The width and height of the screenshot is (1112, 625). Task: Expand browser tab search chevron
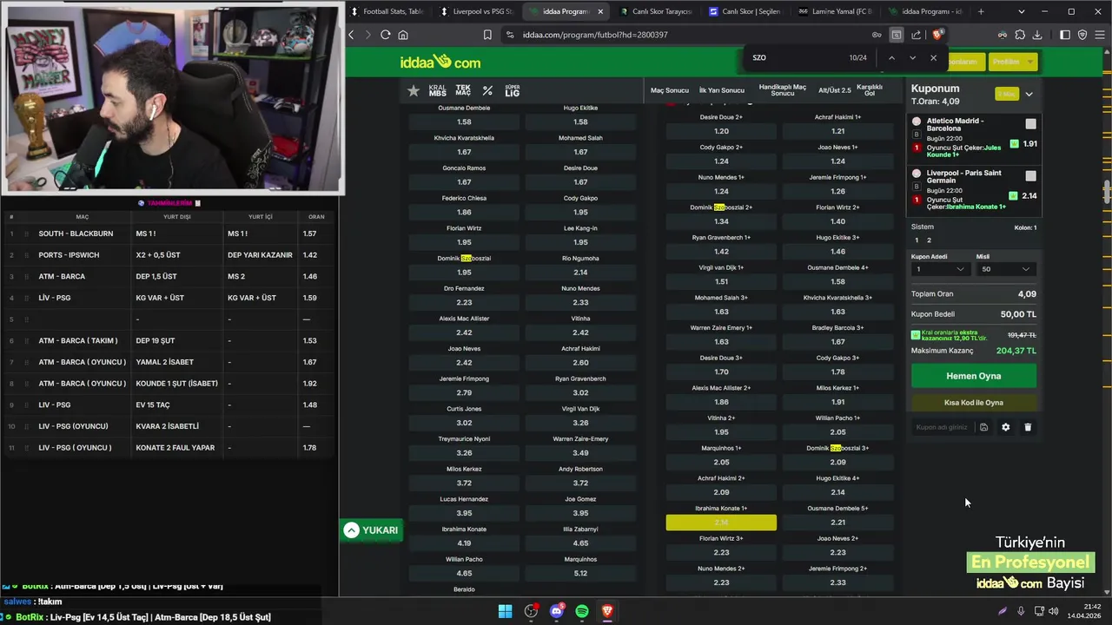[x=1021, y=11]
